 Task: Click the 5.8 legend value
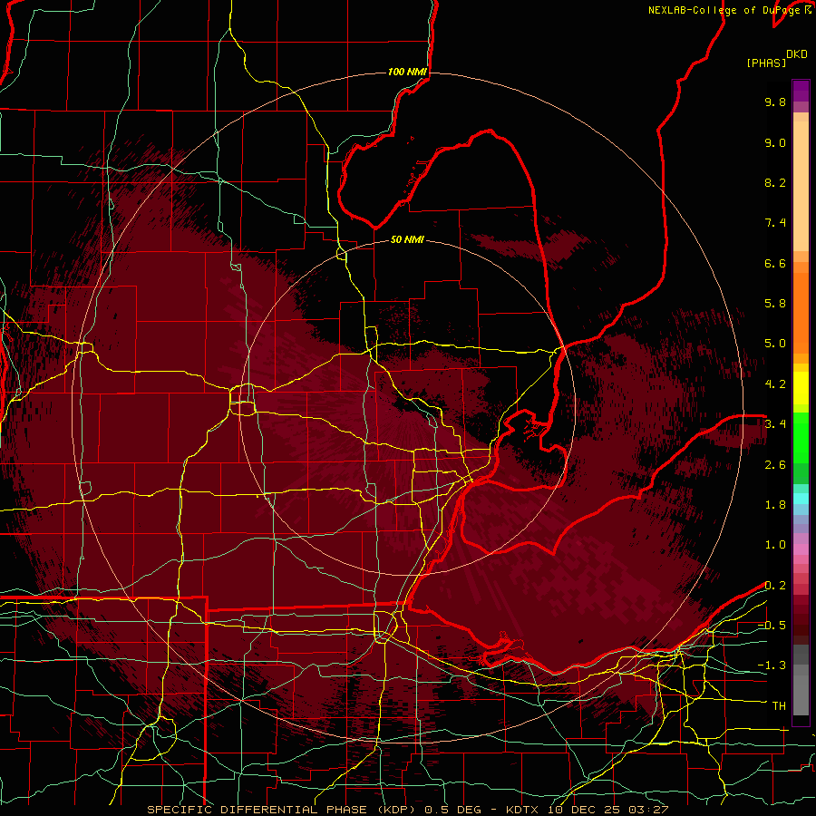pos(775,304)
